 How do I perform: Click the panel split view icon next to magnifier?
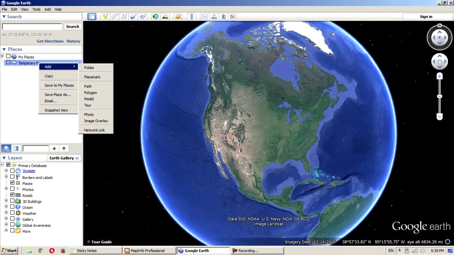click(x=16, y=148)
